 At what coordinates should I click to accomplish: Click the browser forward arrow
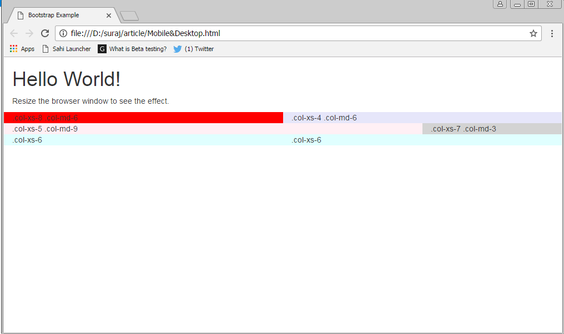click(x=29, y=33)
